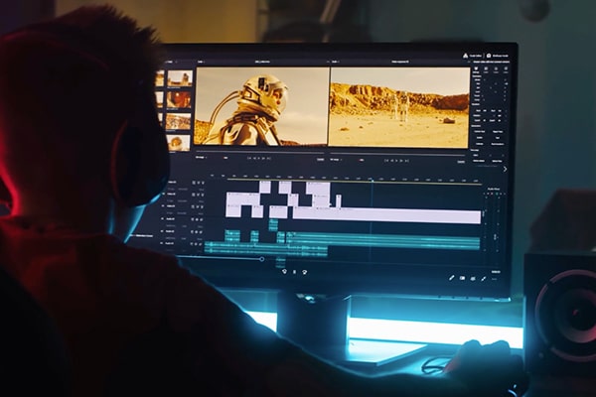Play the timeline in the program viewer
Viewport: 596px width, 397px height.
pos(396,161)
